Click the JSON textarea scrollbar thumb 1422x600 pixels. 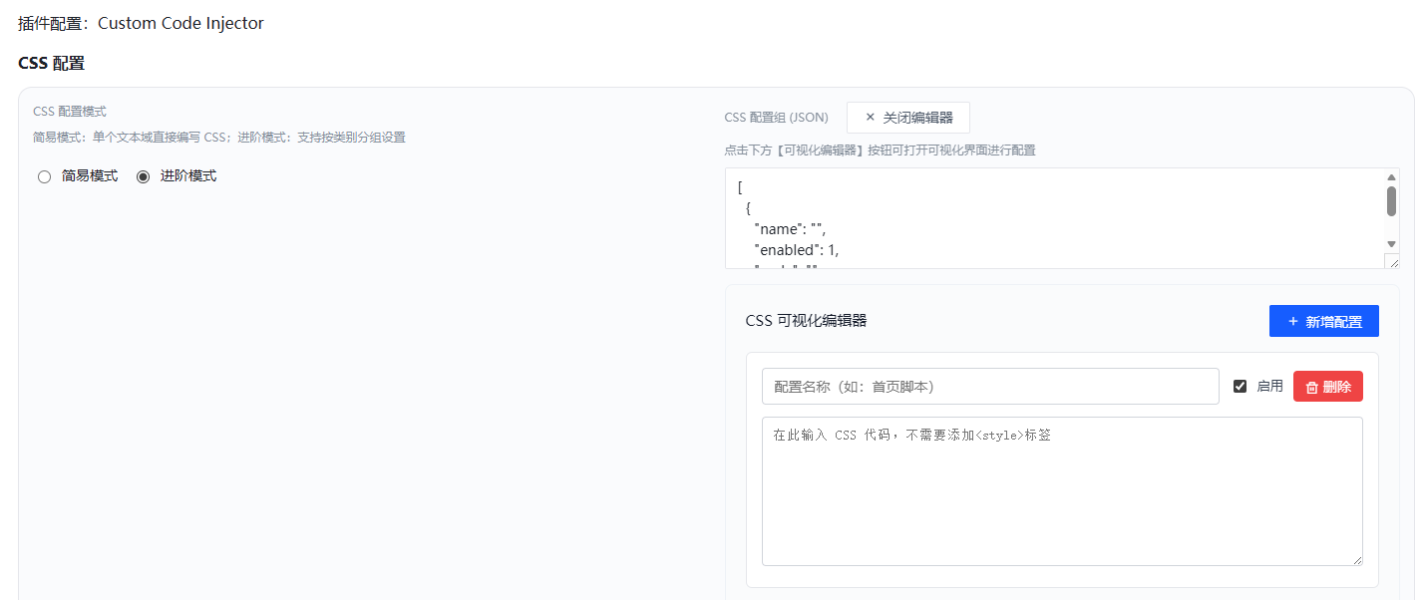[x=1391, y=201]
